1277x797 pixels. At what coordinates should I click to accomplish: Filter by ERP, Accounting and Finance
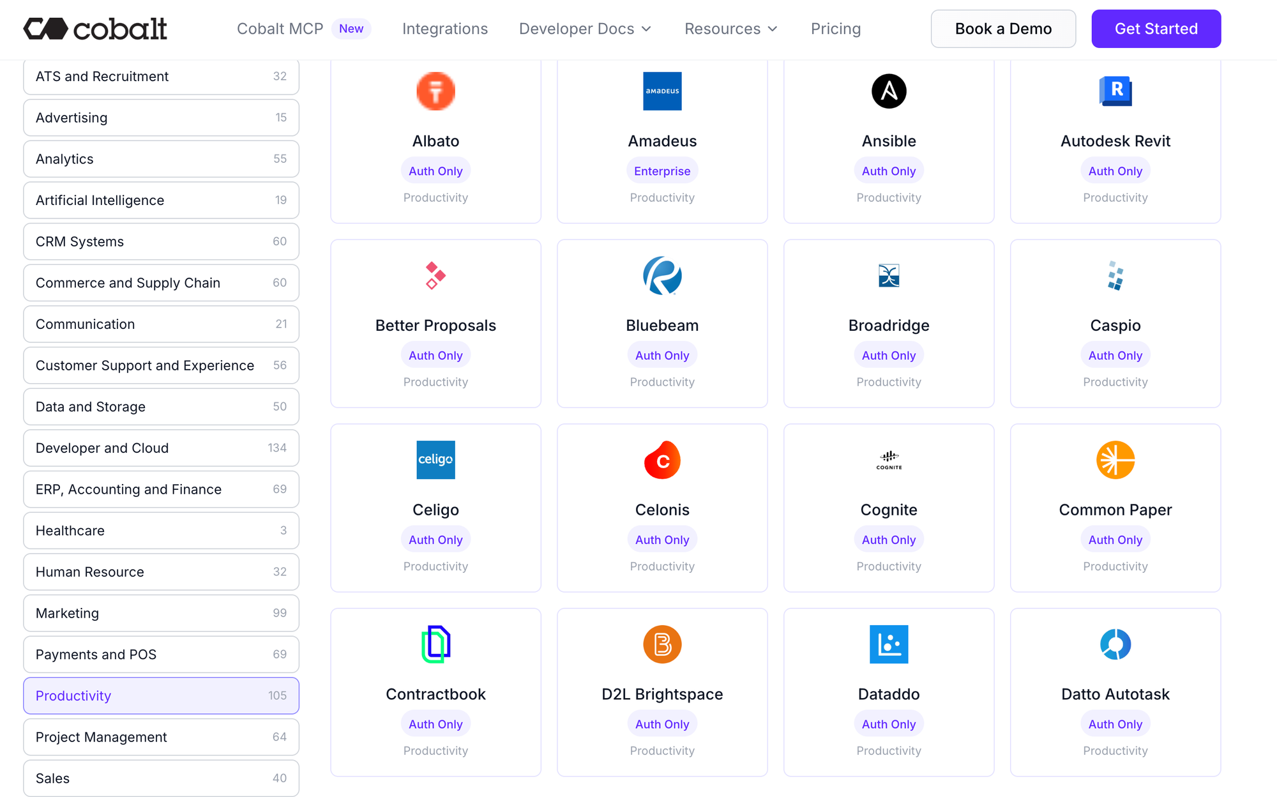pyautogui.click(x=161, y=489)
